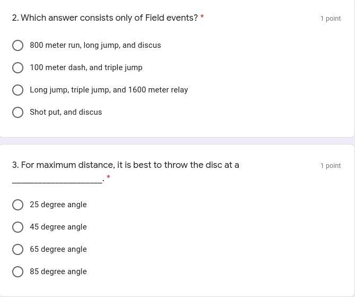Select the '800 meter run, long jump, and discus' radio button

click(18, 45)
